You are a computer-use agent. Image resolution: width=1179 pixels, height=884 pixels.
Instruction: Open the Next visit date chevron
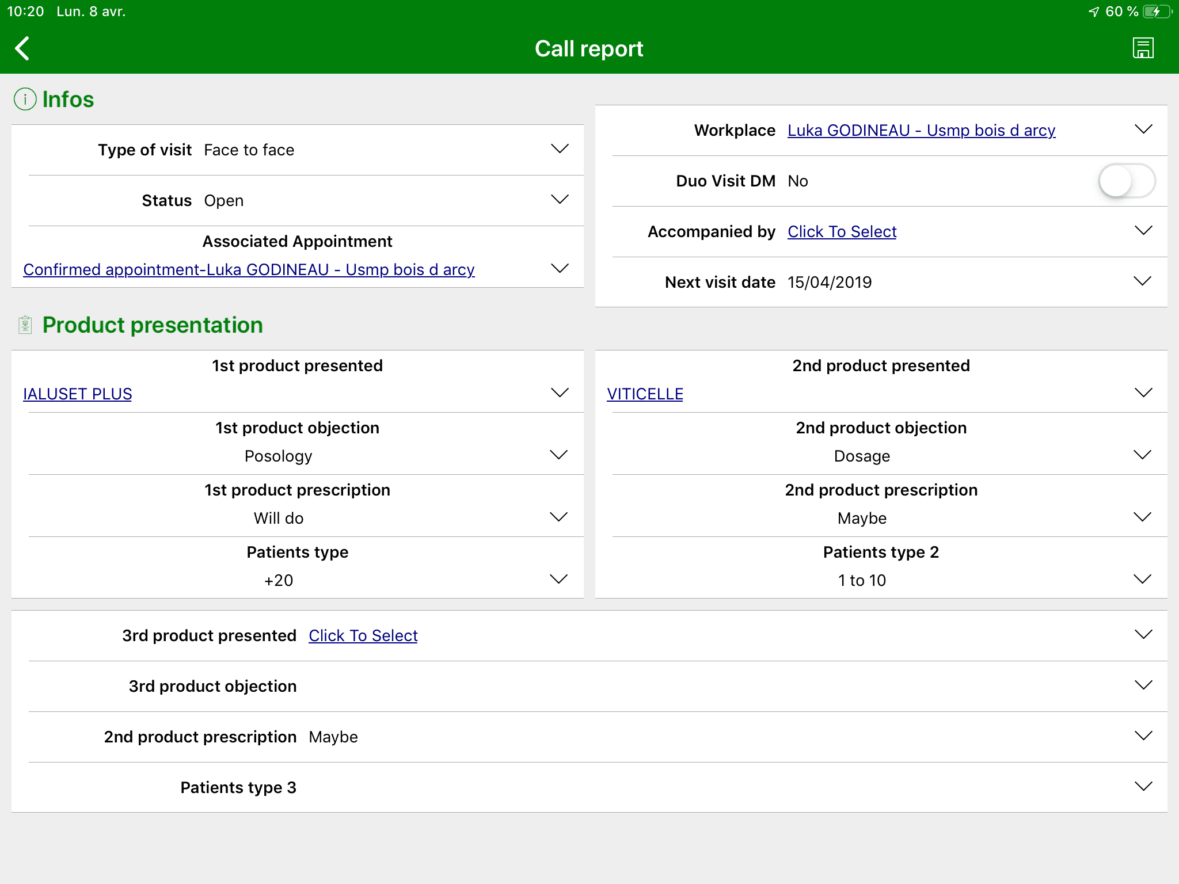coord(1142,281)
